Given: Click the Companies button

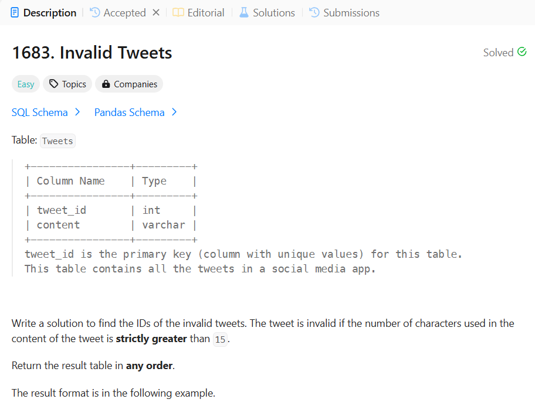Looking at the screenshot, I should [x=128, y=84].
